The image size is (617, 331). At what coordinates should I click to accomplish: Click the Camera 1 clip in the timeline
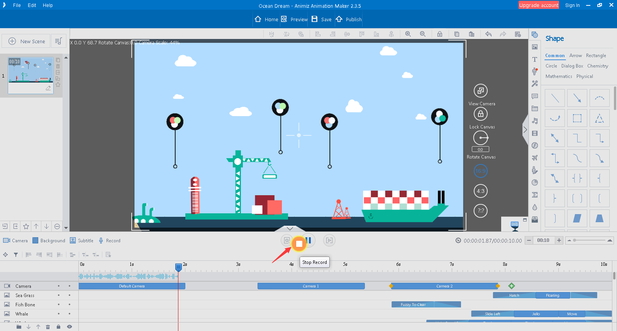[x=311, y=286]
